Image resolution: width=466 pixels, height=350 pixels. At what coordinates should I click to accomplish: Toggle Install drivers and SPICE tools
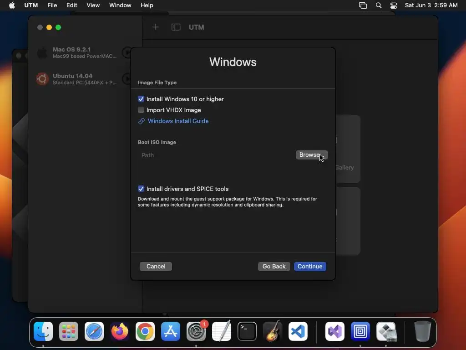coord(141,189)
